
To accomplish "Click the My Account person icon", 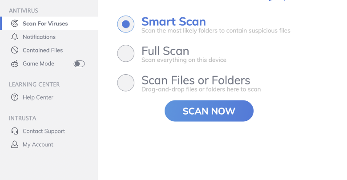I will [x=15, y=144].
